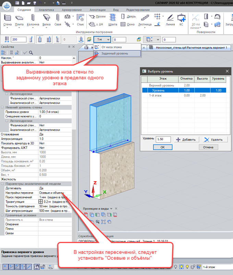Select the Колонна (column) tool
This screenshot has width=233, height=275.
pyautogui.click(x=33, y=21)
